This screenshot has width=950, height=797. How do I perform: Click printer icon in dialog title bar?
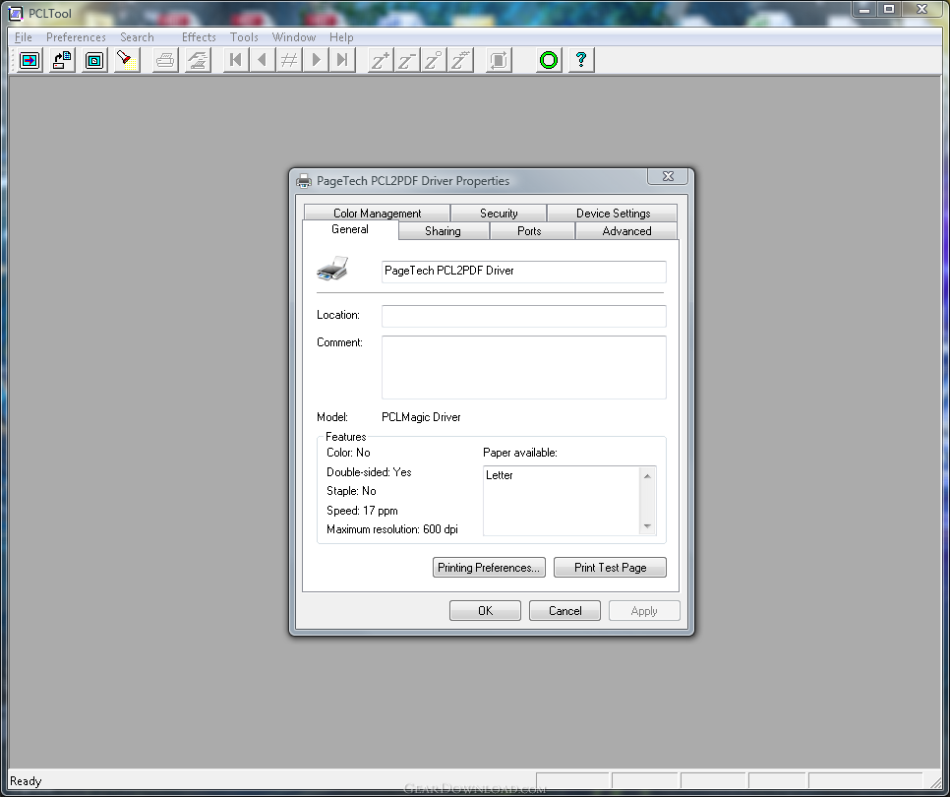tap(304, 181)
